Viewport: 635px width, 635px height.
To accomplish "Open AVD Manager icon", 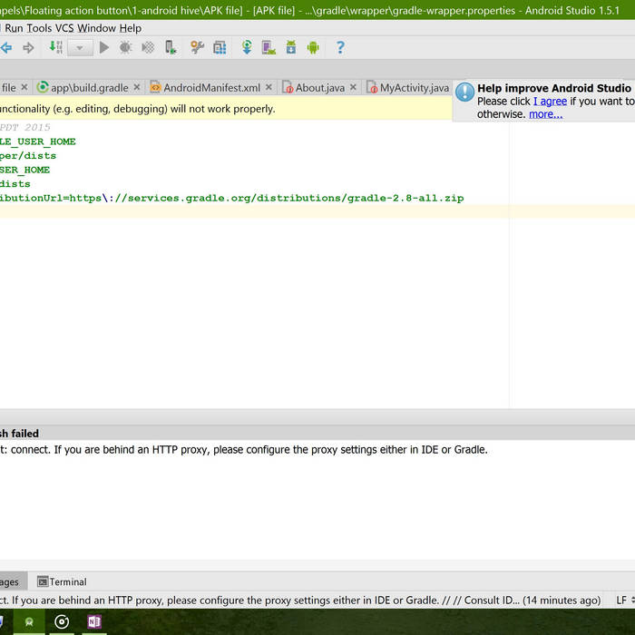I will [269, 48].
